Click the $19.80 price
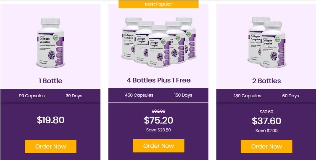316x160 pixels. (x=51, y=120)
